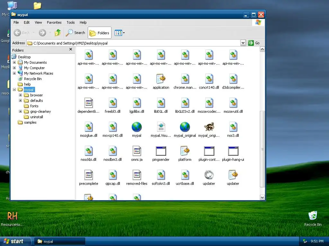Select the pingsender executable
The height and width of the screenshot is (246, 329).
pyautogui.click(x=161, y=151)
